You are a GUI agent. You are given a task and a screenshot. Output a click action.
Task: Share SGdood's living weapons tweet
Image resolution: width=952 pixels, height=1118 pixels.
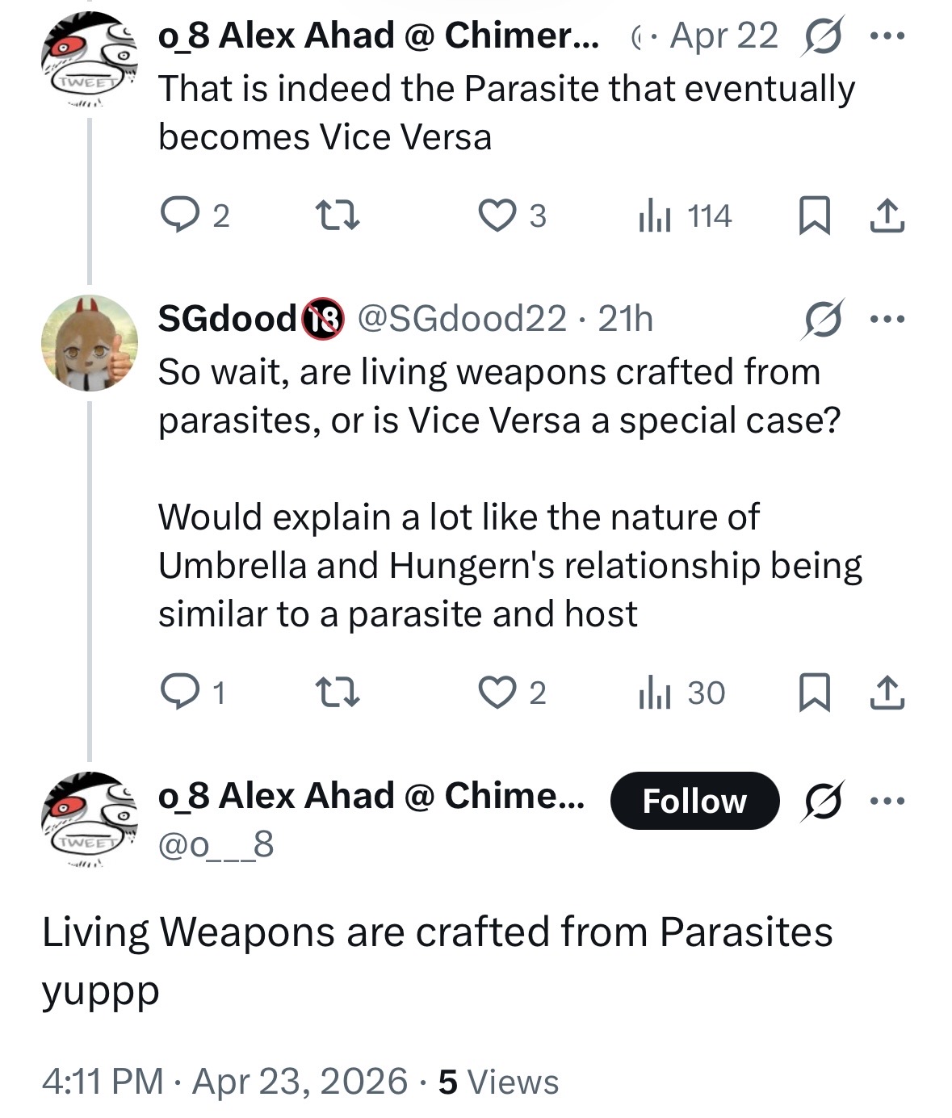887,693
